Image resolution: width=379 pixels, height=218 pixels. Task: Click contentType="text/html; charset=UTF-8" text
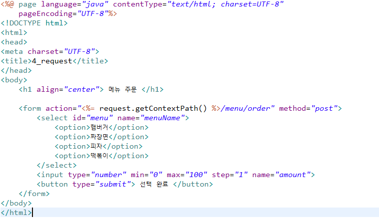point(198,4)
